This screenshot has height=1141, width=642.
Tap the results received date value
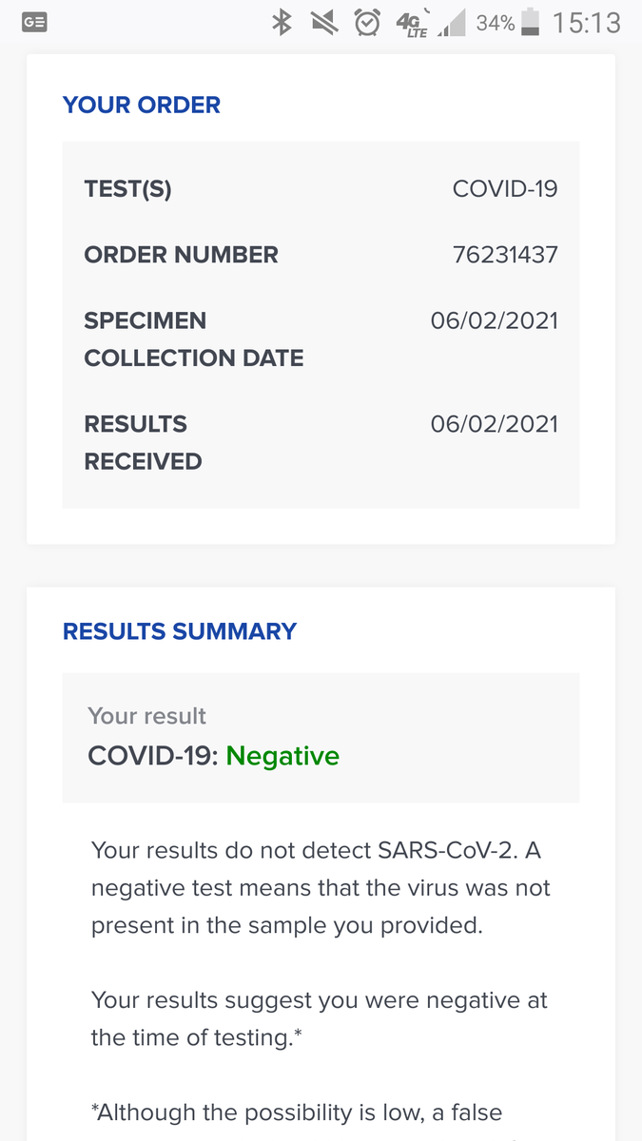(x=494, y=424)
